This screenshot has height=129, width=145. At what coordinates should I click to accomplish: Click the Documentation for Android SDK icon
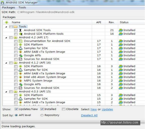click(20, 41)
